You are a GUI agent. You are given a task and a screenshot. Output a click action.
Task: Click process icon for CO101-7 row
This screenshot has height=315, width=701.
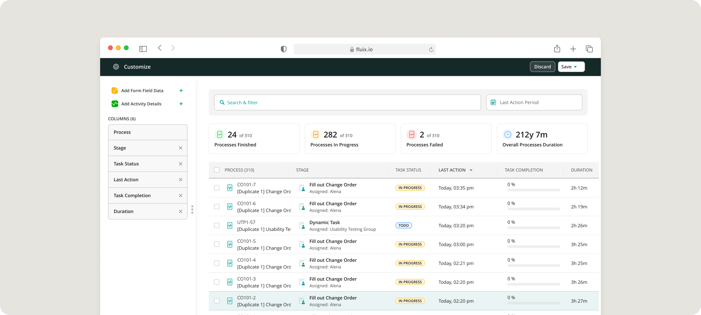(230, 188)
